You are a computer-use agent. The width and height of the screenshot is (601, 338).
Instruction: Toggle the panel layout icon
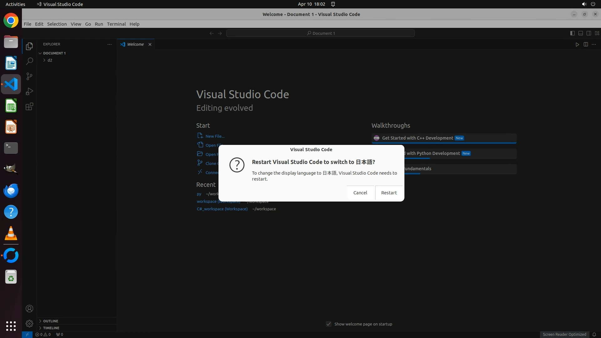581,33
